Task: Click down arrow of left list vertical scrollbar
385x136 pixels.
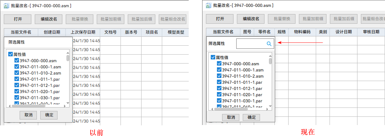Action: tap(68, 103)
